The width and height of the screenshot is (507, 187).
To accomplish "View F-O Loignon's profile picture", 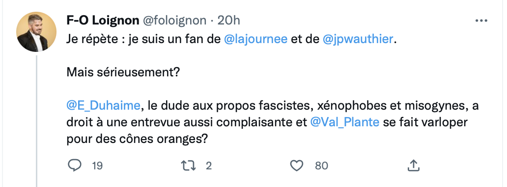I will (x=36, y=32).
